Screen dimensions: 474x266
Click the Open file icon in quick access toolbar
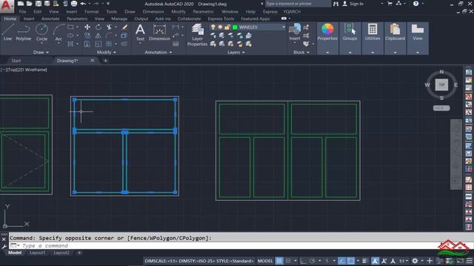[30, 4]
